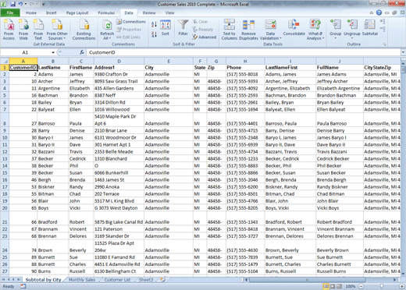The width and height of the screenshot is (406, 290).
Task: Switch to Page Break Preview button
Action: (x=339, y=286)
